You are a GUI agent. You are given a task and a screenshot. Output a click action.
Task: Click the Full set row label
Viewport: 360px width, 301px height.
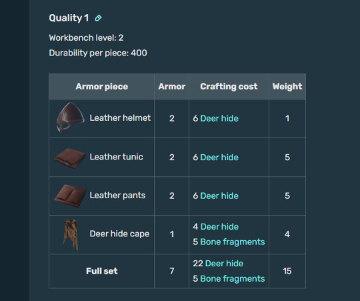coord(102,271)
